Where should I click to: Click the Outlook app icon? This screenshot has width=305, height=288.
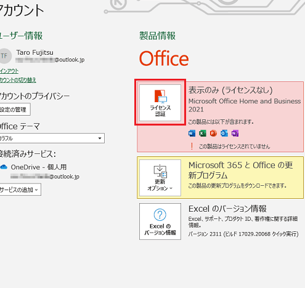(x=224, y=134)
